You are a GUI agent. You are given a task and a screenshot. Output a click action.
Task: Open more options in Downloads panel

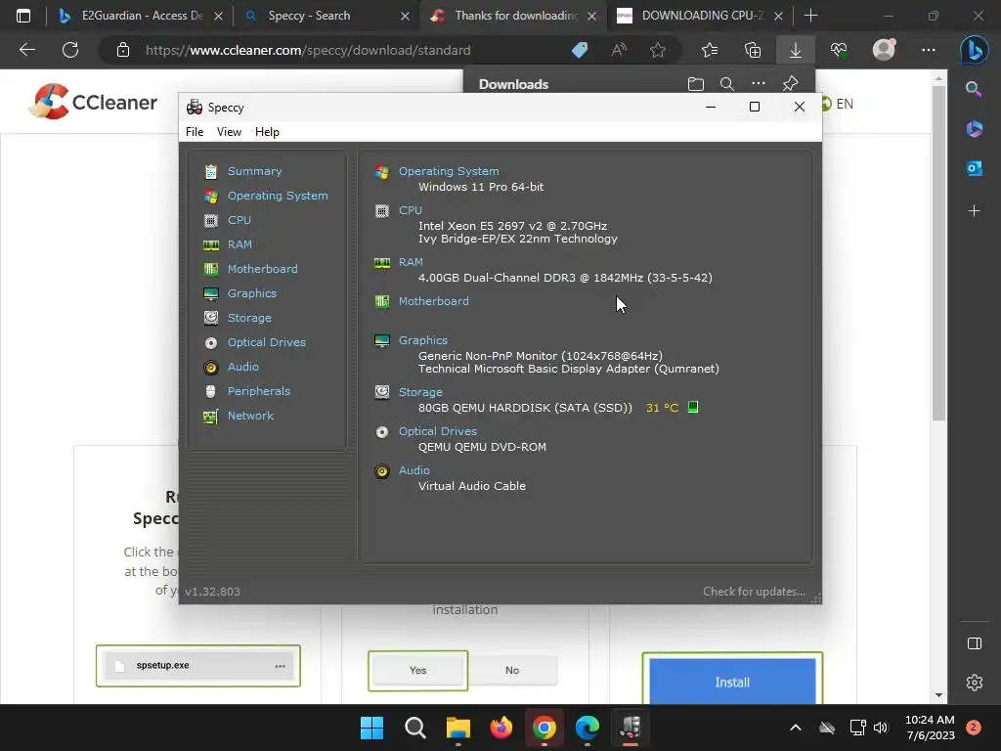point(759,84)
